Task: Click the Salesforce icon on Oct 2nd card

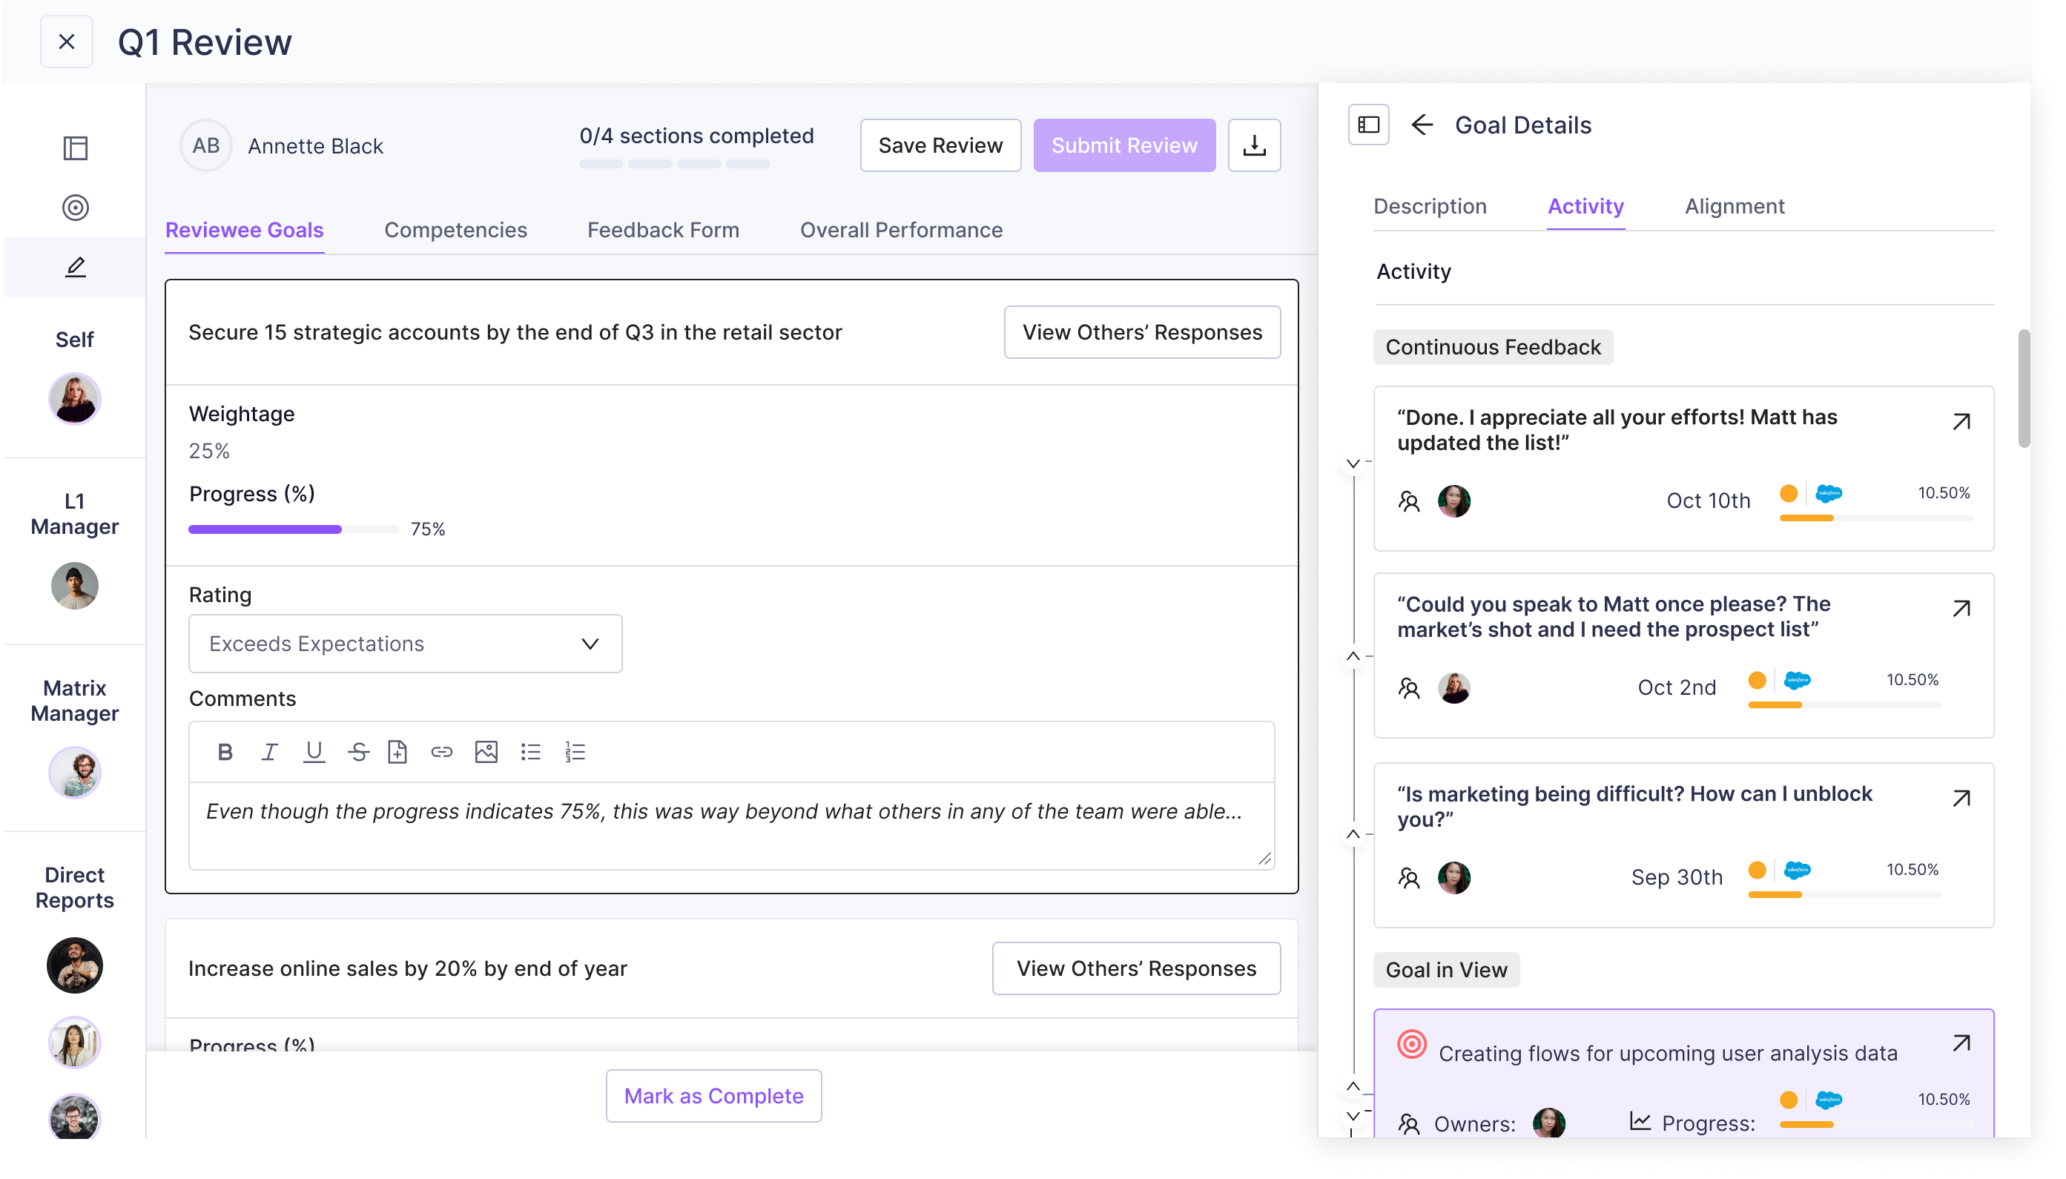Action: pos(1798,680)
